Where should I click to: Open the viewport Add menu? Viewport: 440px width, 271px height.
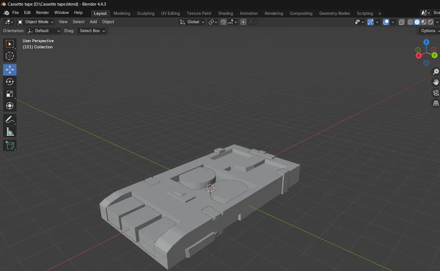(x=93, y=22)
